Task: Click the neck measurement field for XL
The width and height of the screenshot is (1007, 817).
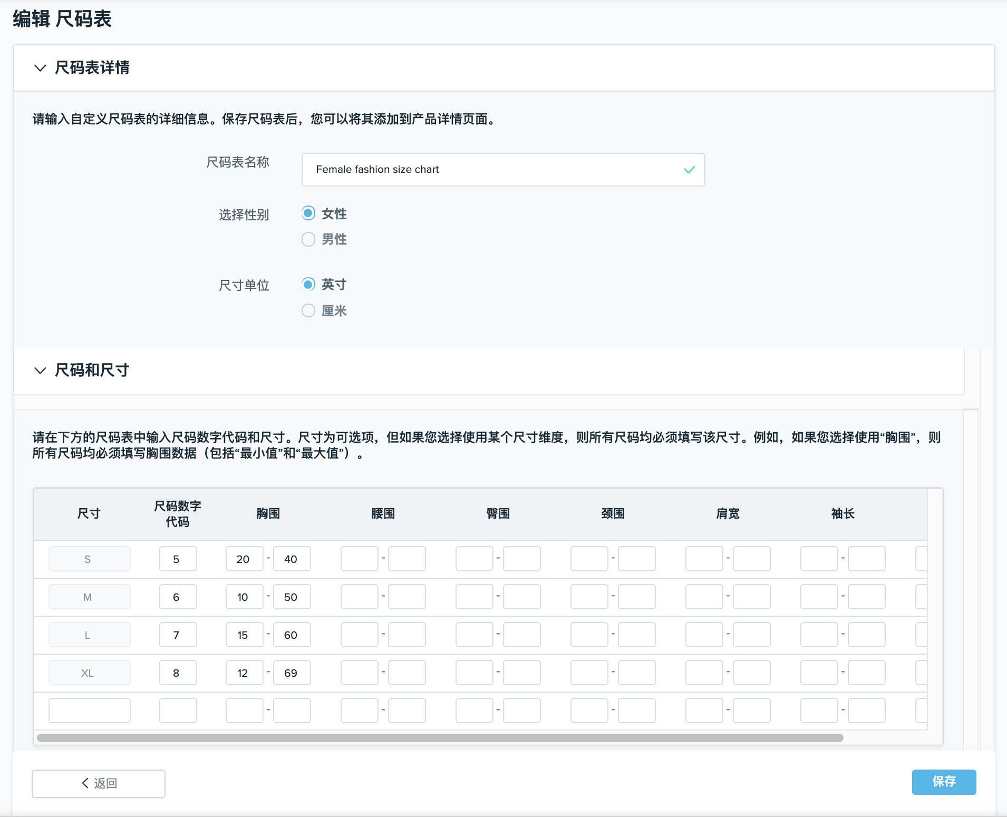Action: 589,672
